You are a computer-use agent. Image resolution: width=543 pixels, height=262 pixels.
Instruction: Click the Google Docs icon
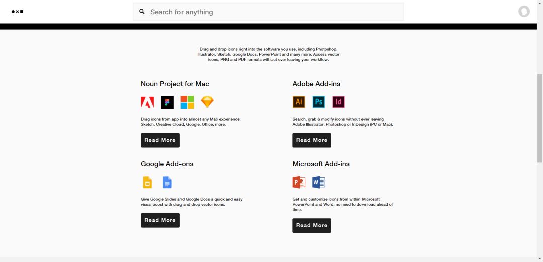(x=167, y=182)
